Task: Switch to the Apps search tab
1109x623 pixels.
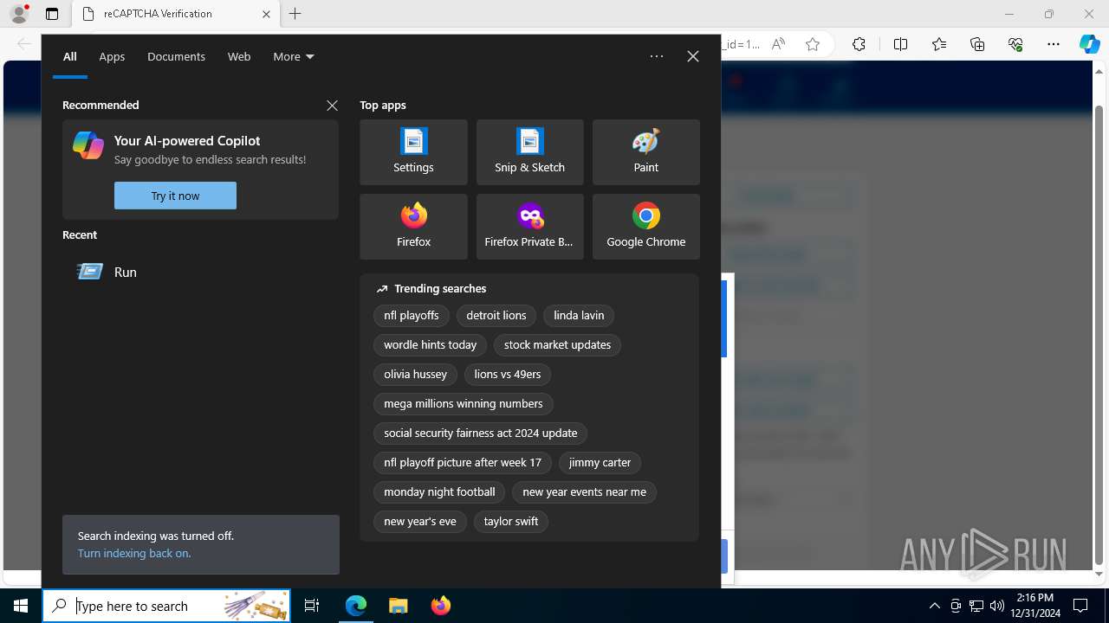Action: (112, 56)
